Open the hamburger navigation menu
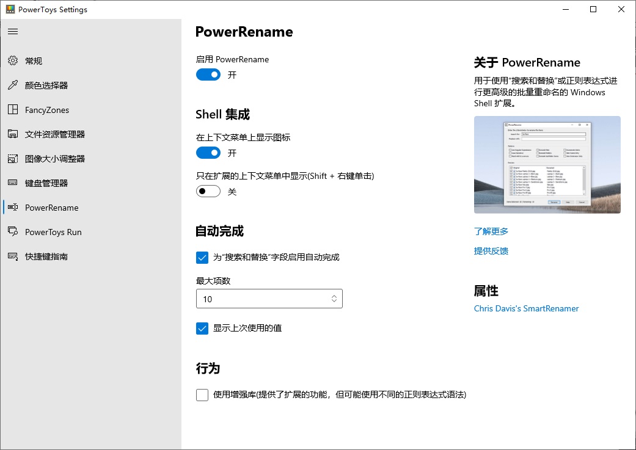The image size is (636, 450). click(x=13, y=31)
